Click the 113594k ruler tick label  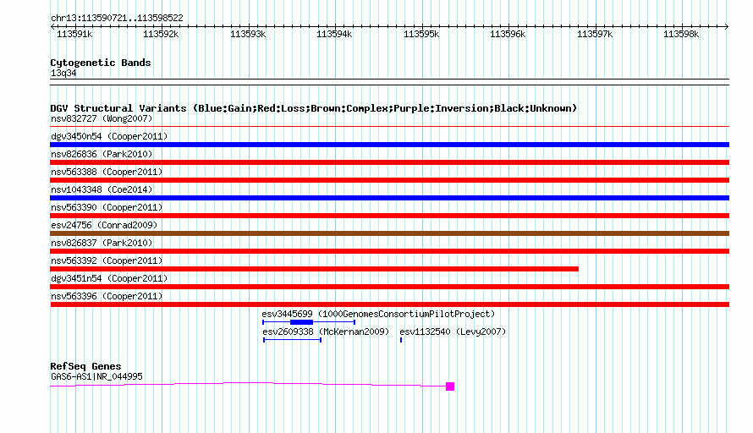[334, 34]
